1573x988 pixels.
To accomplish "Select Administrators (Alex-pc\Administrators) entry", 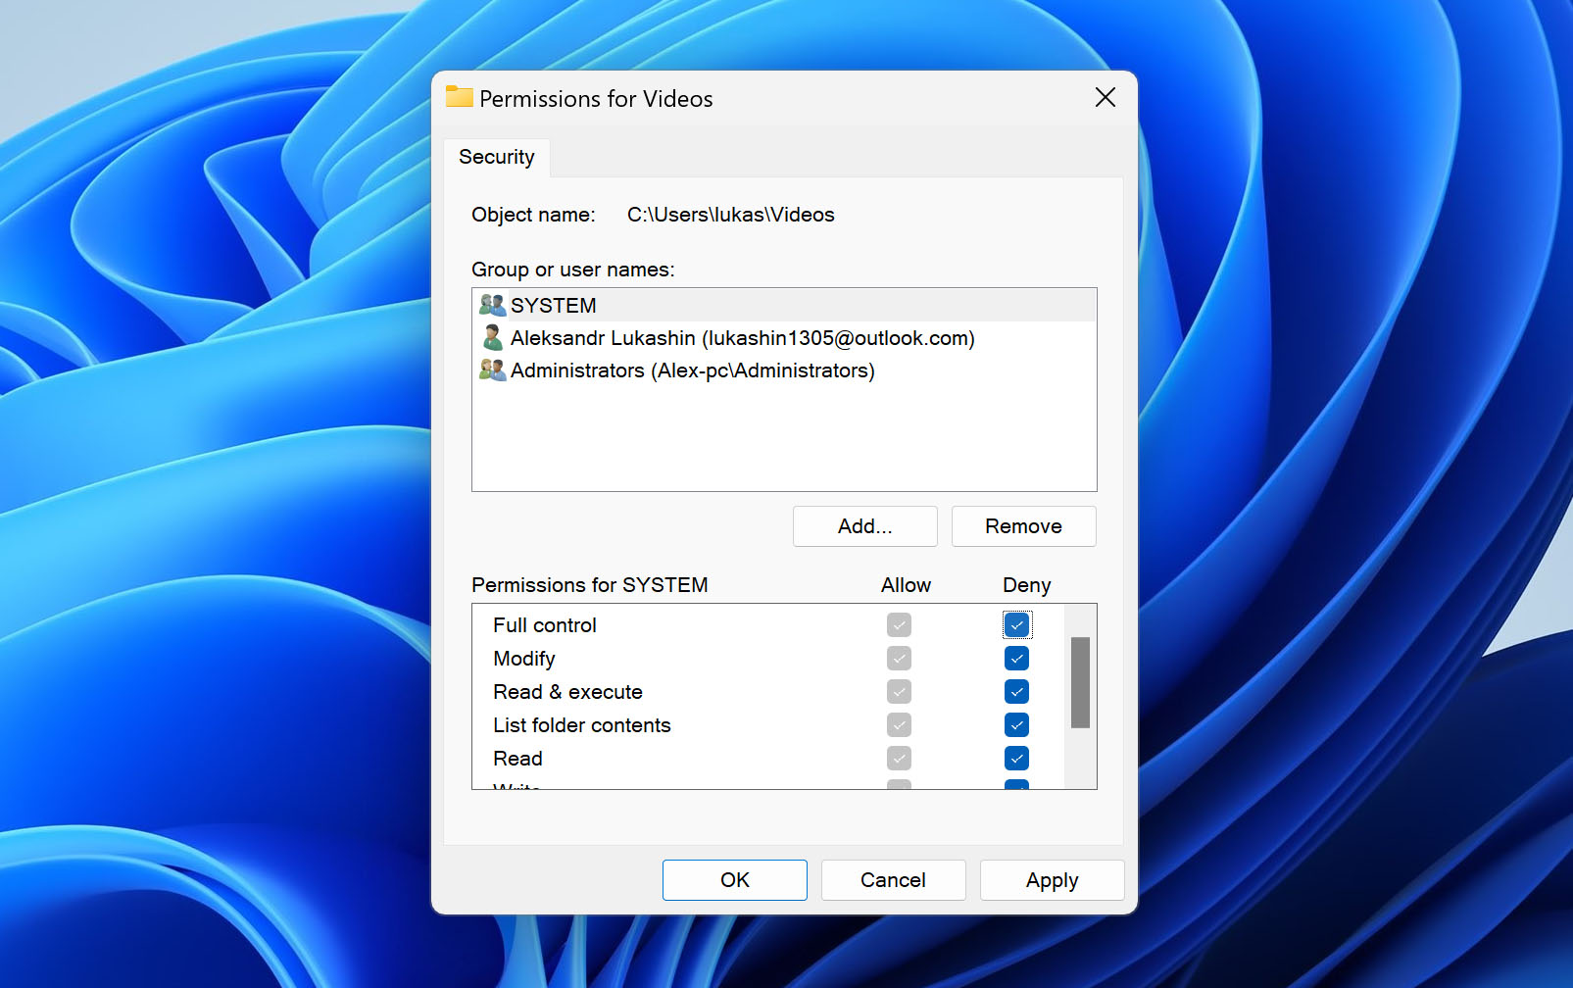I will point(784,370).
